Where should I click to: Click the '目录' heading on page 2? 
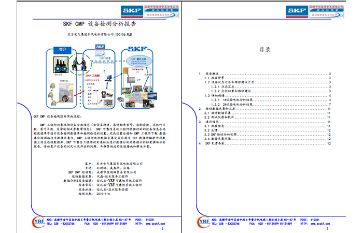(x=264, y=50)
